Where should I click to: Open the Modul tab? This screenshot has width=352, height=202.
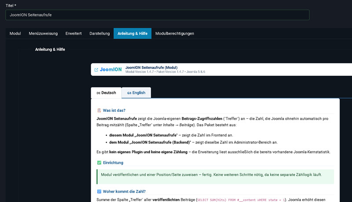[15, 33]
